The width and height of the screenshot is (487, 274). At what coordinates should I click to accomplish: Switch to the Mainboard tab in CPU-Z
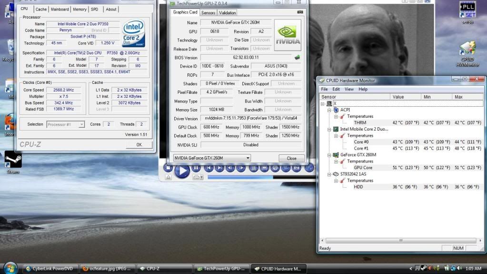click(60, 10)
